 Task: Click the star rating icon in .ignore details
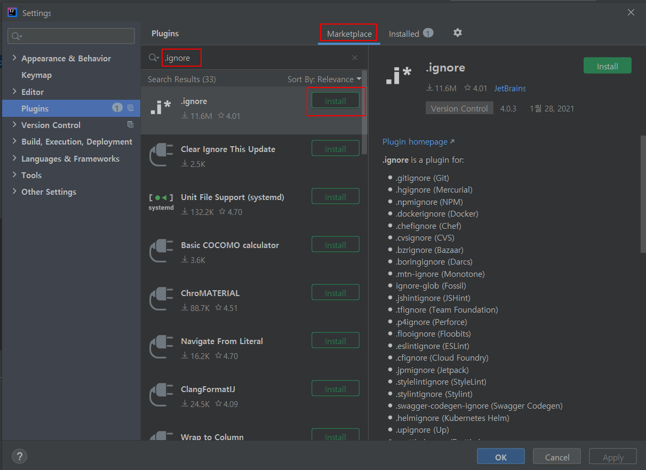(x=467, y=88)
